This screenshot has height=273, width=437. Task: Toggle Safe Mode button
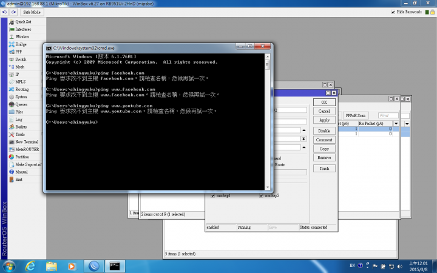[x=32, y=12]
